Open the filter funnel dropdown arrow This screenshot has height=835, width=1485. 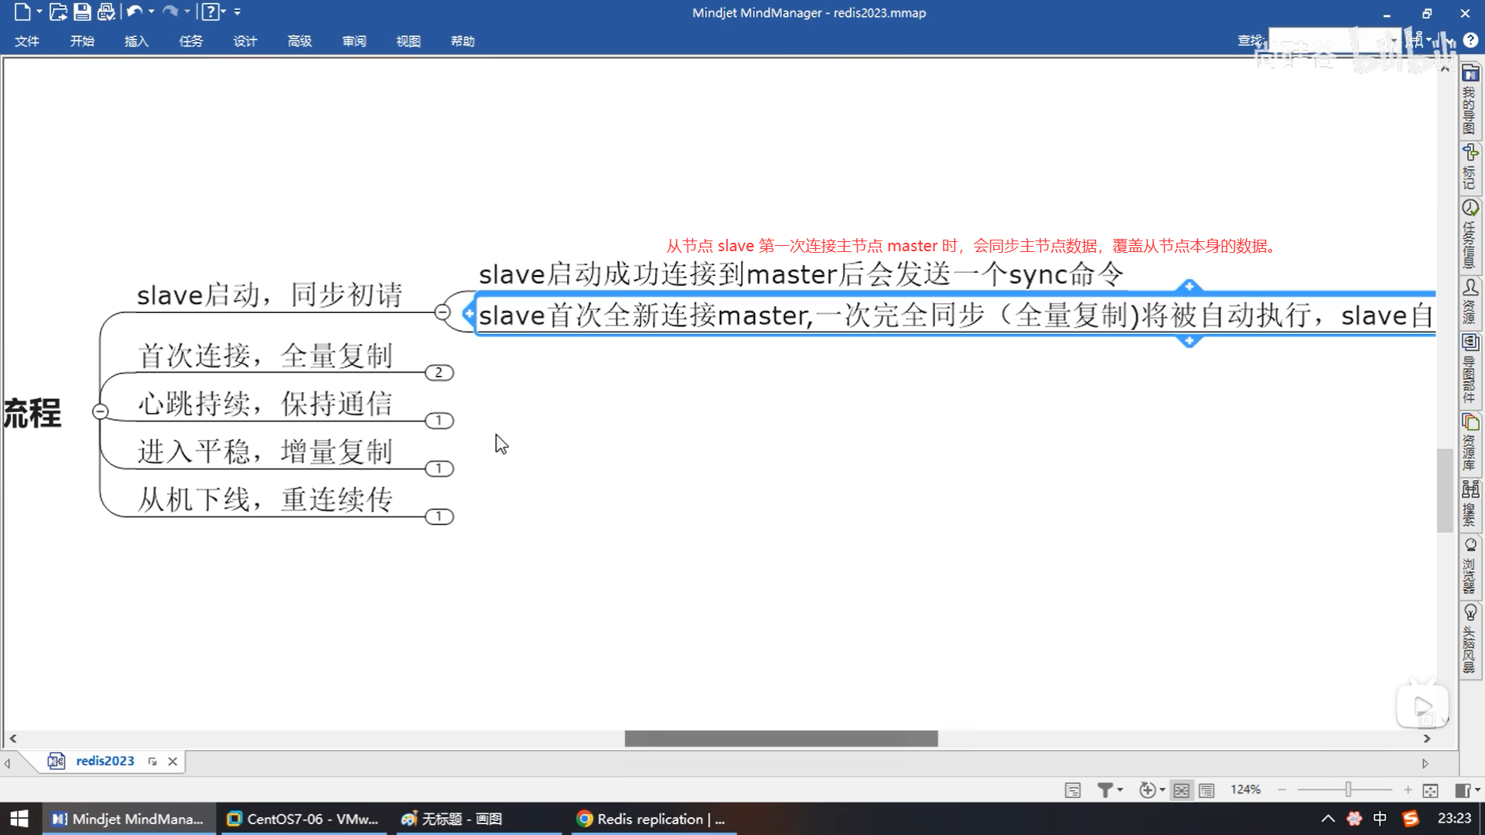[x=1120, y=790]
